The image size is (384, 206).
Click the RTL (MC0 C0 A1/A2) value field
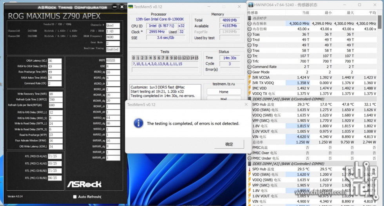[55, 156]
